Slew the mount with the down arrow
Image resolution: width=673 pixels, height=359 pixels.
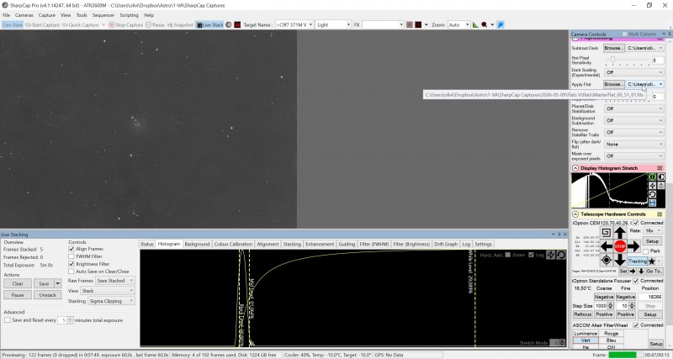click(x=620, y=260)
